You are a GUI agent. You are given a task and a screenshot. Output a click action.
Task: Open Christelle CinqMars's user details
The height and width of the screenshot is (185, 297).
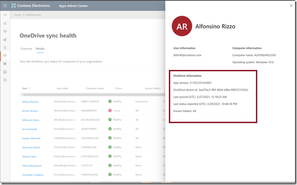[x=33, y=175]
